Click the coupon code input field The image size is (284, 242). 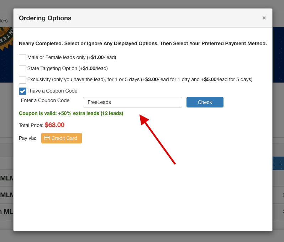click(x=132, y=102)
